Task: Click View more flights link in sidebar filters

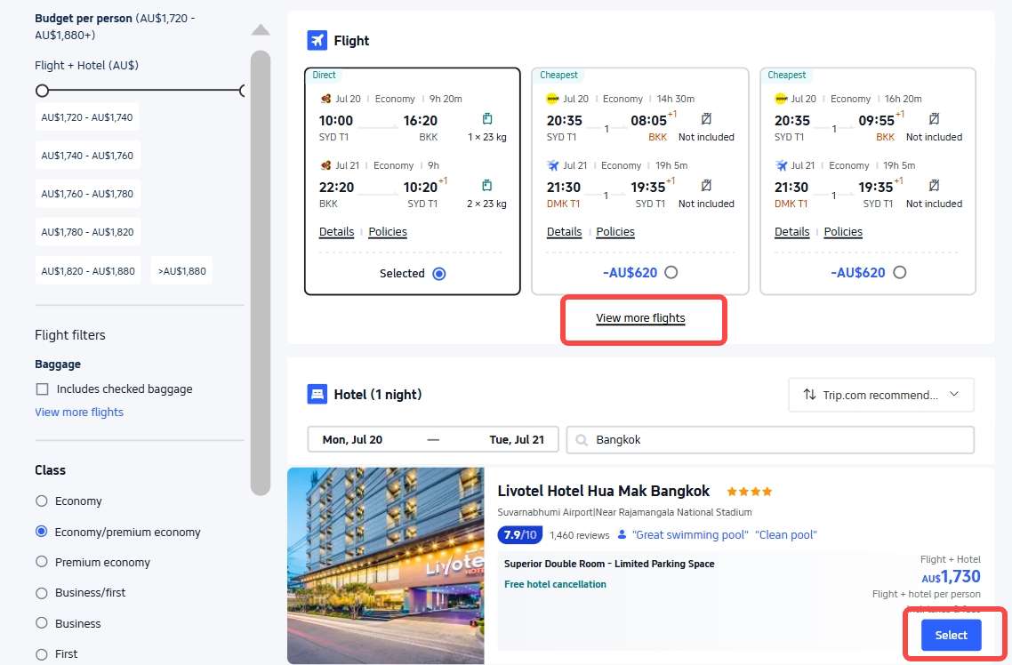Action: 79,413
